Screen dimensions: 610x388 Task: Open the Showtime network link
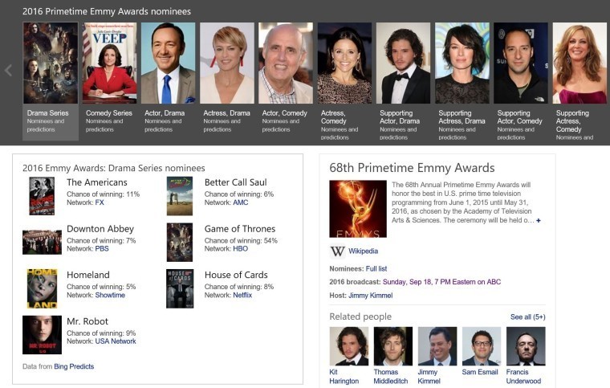pyautogui.click(x=110, y=295)
